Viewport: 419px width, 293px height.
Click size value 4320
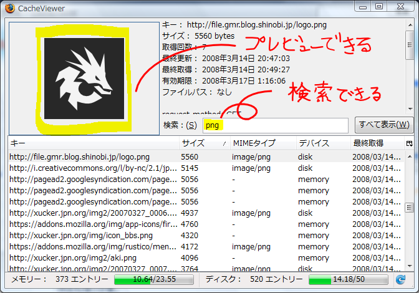[190, 235]
